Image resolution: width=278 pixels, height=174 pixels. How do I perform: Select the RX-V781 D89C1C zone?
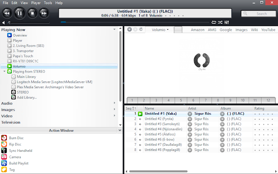25,61
